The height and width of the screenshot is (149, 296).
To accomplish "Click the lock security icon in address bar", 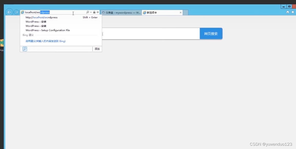I will 94,12.
